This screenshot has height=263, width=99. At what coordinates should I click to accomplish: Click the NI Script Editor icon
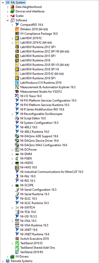click(x=17, y=118)
